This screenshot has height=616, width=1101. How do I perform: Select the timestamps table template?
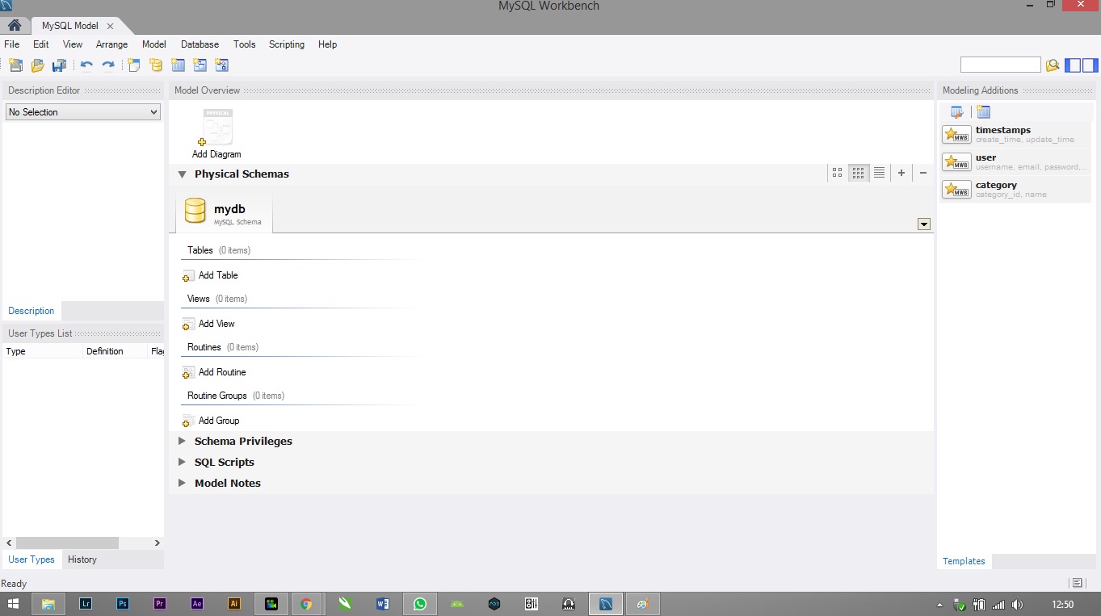click(x=1015, y=134)
